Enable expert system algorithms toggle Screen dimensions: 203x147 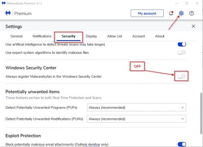tap(182, 53)
